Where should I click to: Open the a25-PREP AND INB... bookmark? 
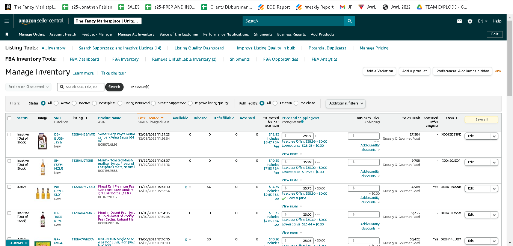[170, 7]
